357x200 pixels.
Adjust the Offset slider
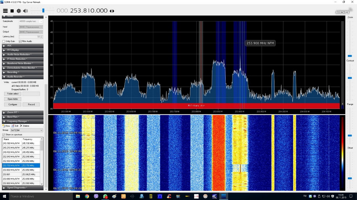tap(350, 178)
